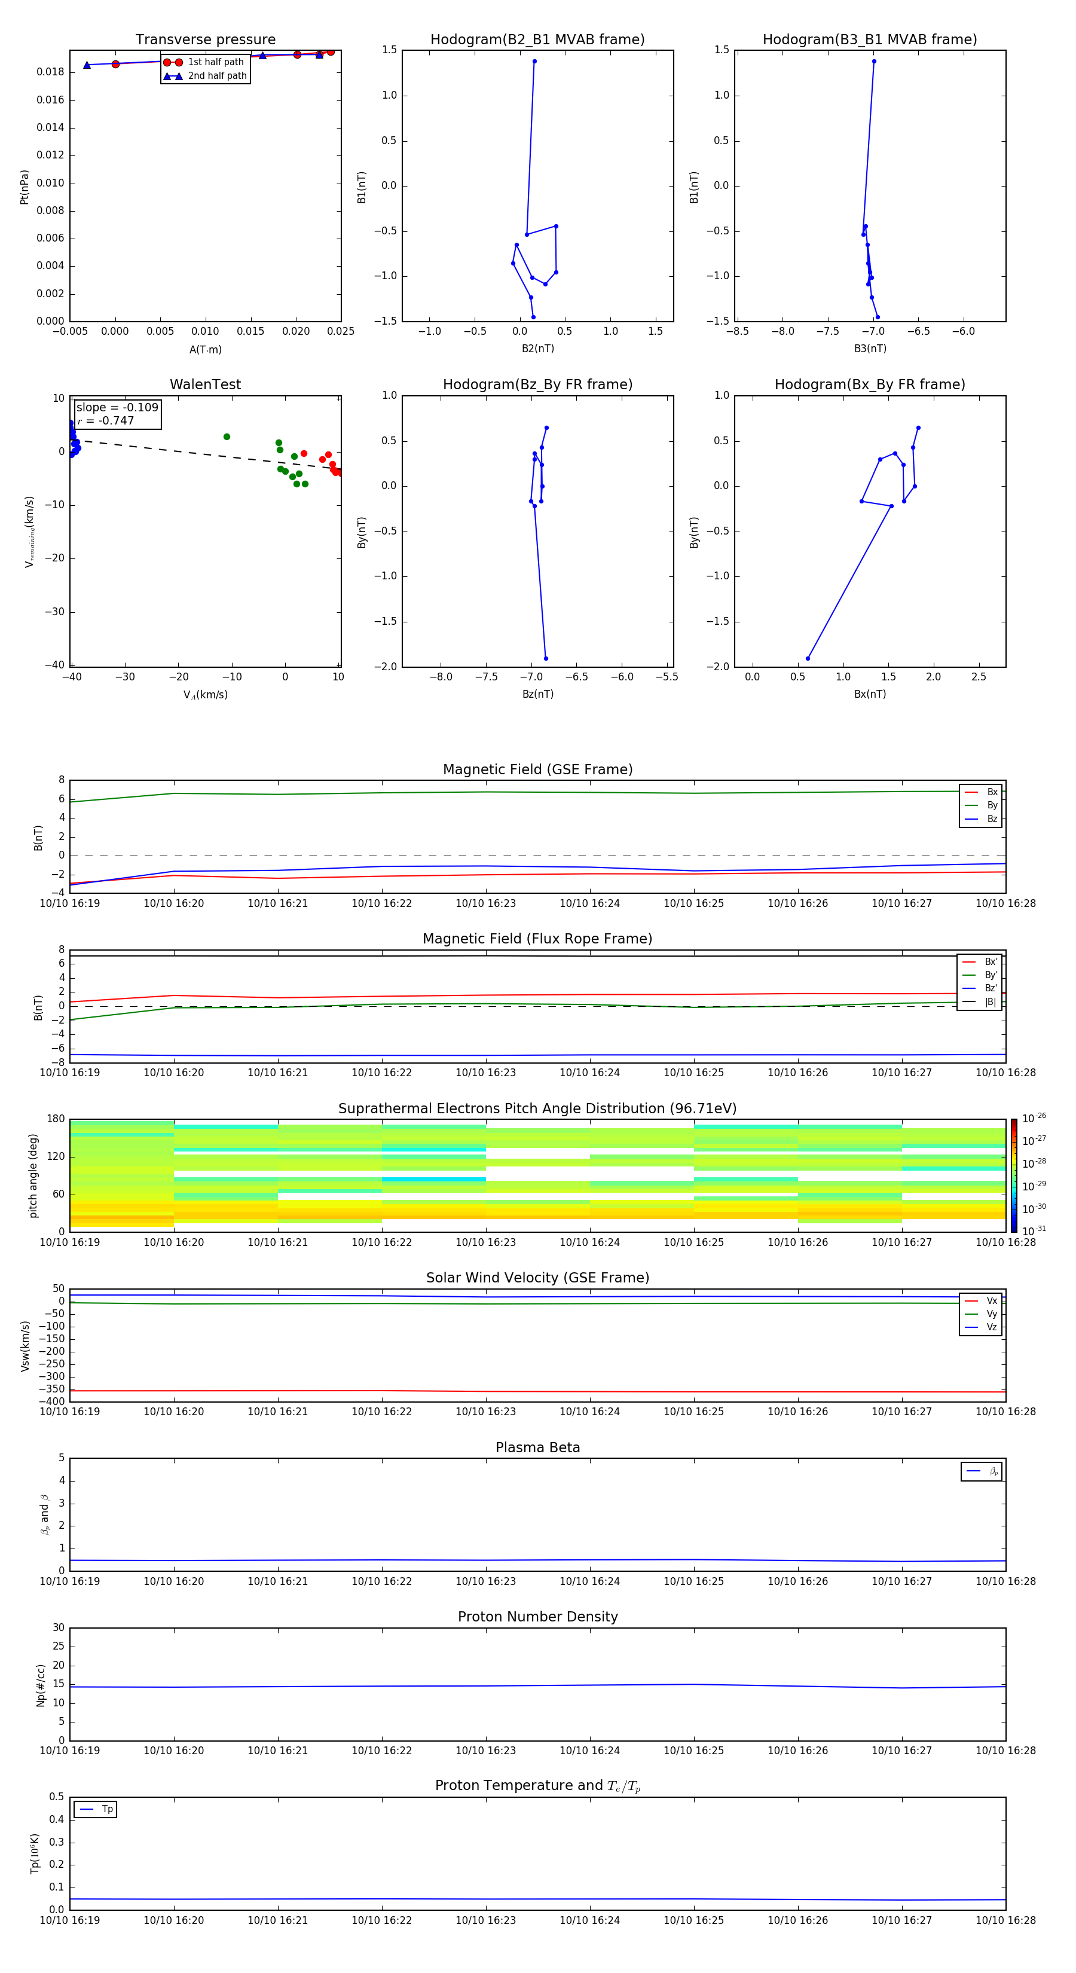Select the 'slope = -0.109' annotation
Screen dimensions: 1076x1973
(x=117, y=408)
